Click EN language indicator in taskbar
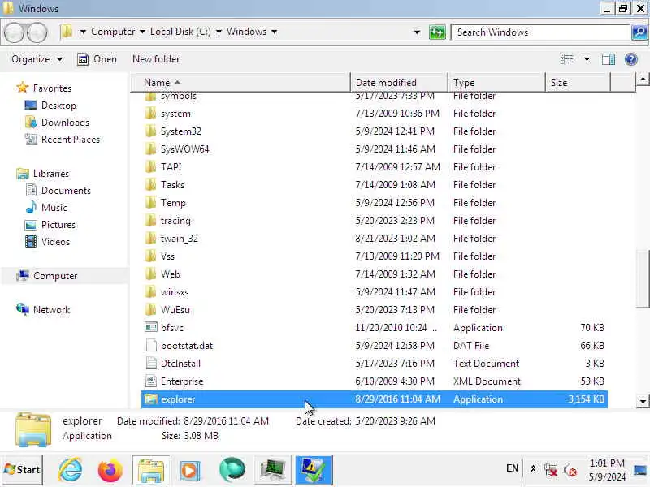The image size is (650, 487). 512,468
